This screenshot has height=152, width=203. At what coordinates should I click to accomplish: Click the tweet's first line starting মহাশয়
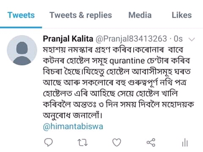click(113, 50)
